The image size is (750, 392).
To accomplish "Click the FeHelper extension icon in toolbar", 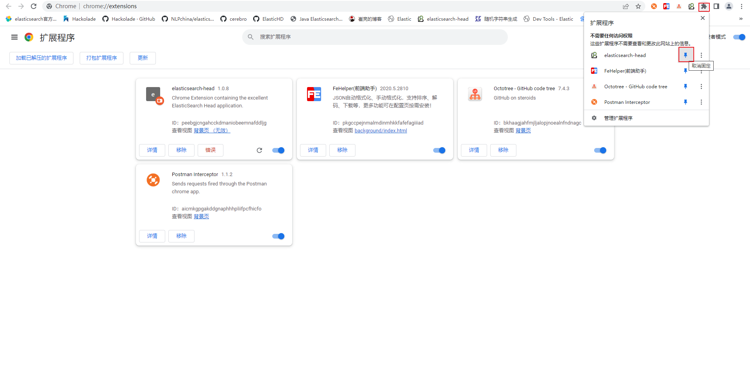I will pos(666,6).
